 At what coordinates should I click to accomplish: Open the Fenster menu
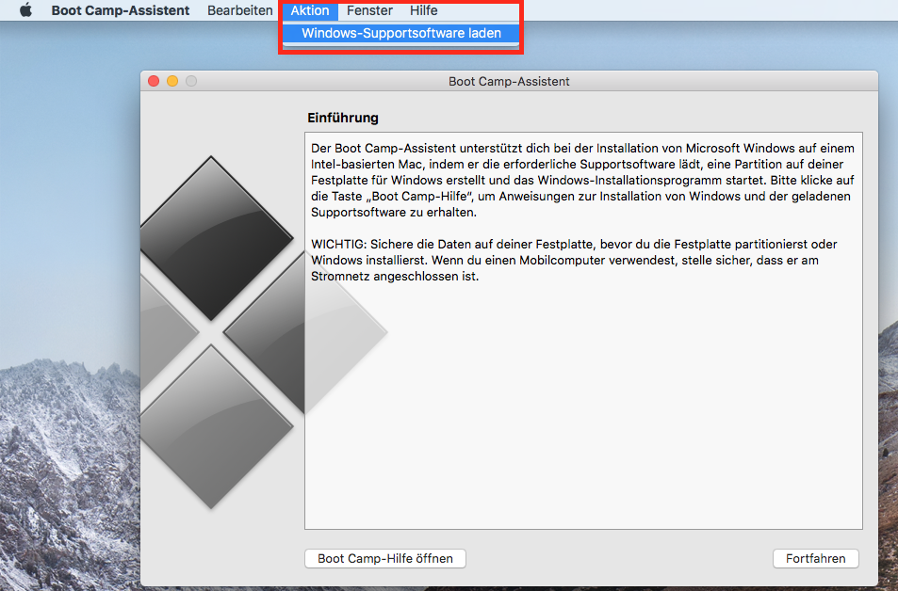click(369, 10)
